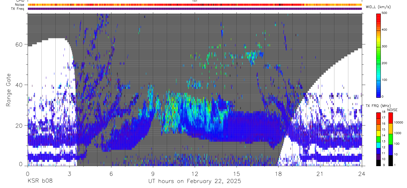This screenshot has height=188, width=407.
Task: Click the 0 tick on width colorbar
Action: coord(383,96)
